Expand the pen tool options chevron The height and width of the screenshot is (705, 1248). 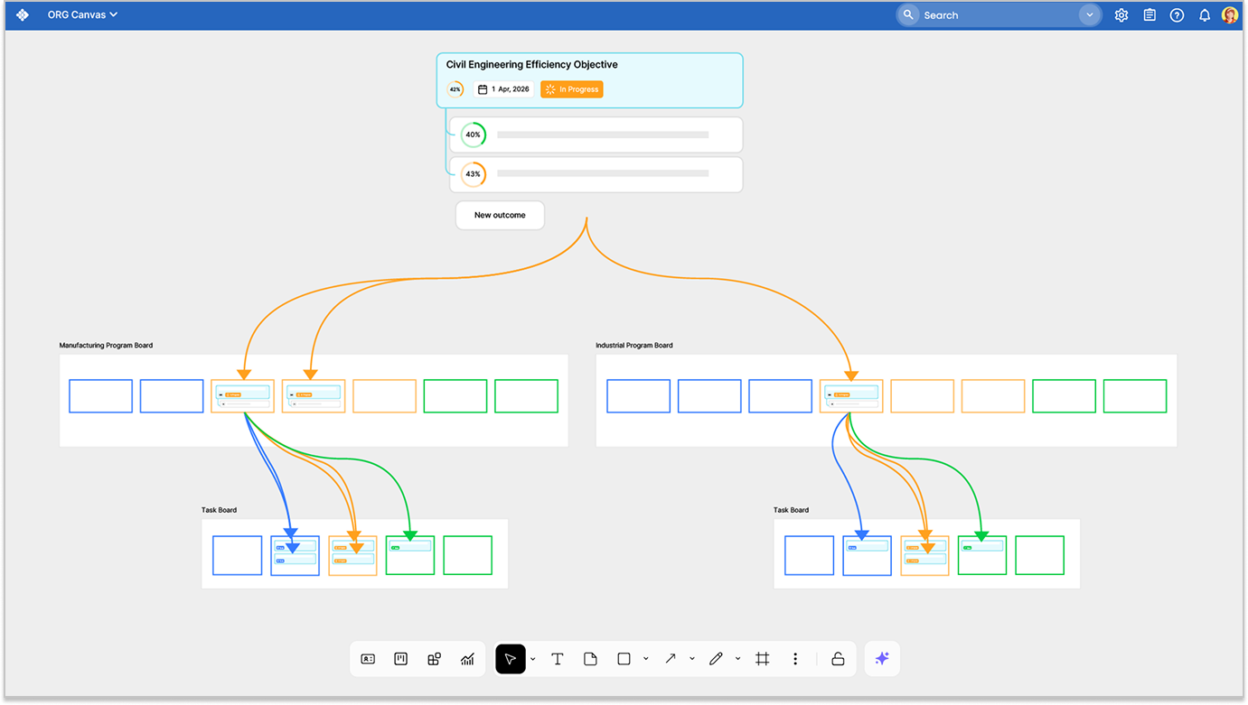pyautogui.click(x=738, y=659)
